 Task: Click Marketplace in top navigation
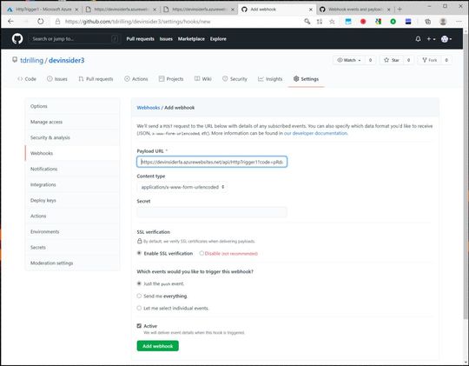pyautogui.click(x=191, y=39)
